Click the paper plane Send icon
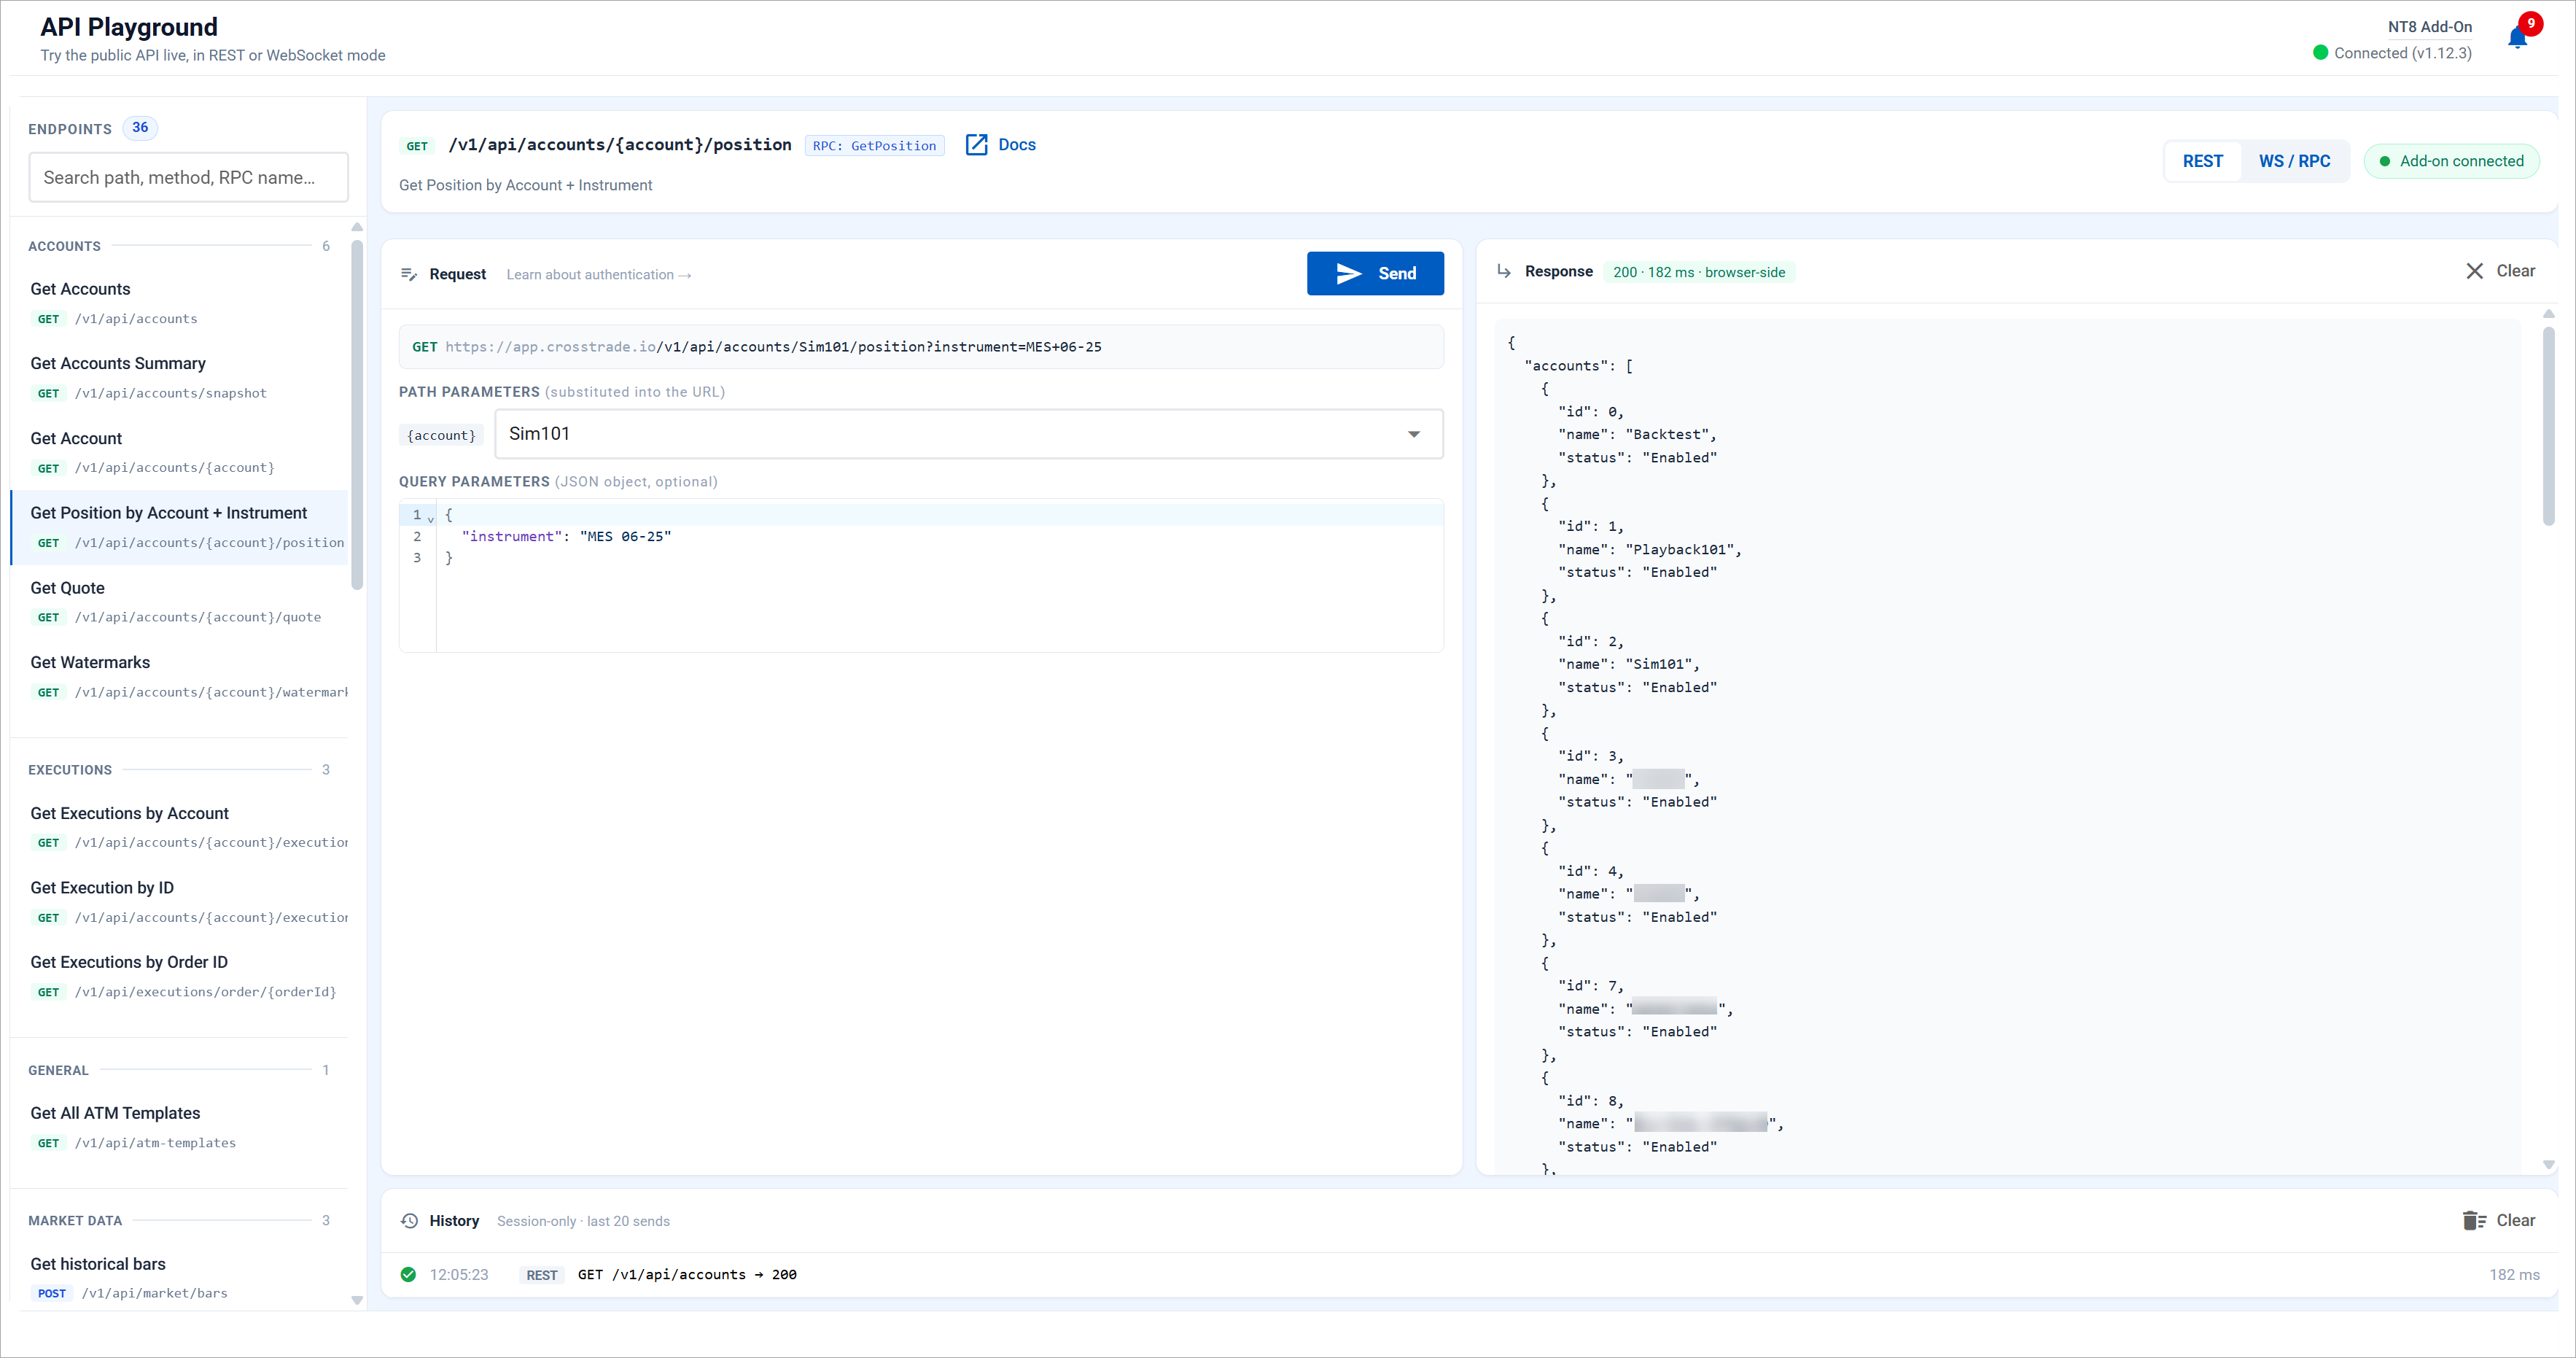Viewport: 2576px width, 1358px height. 1349,274
